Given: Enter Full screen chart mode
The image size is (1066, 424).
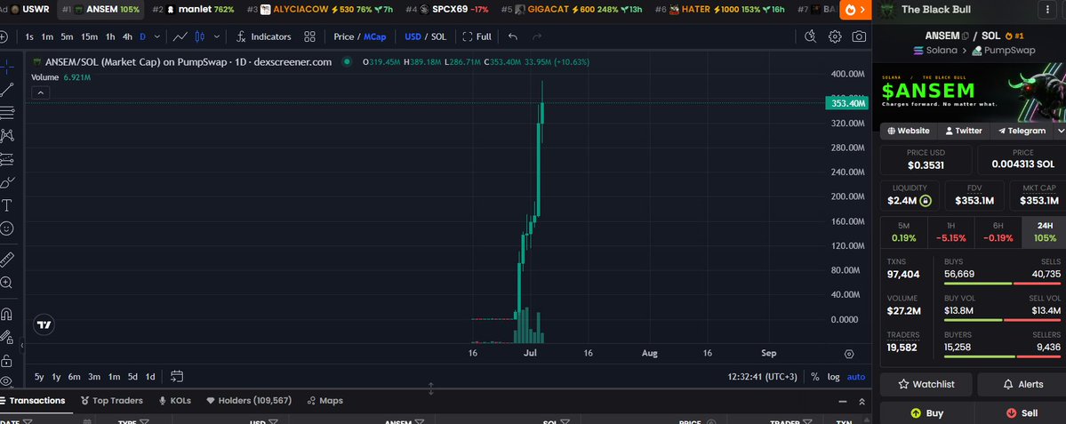Looking at the screenshot, I should [477, 36].
